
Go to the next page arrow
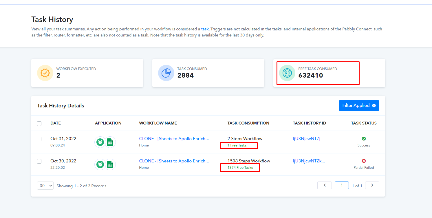coord(372,185)
